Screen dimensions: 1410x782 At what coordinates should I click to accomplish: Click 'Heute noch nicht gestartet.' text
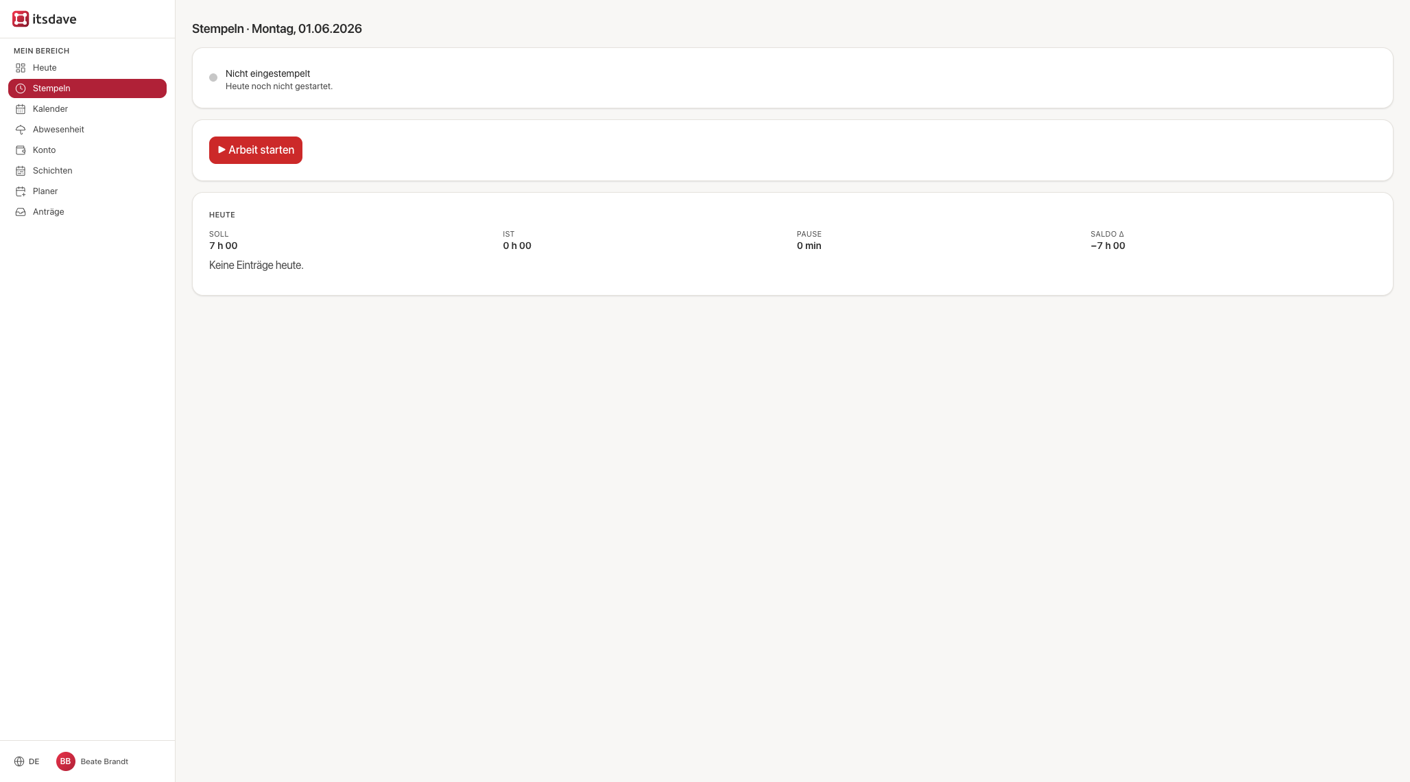click(x=279, y=86)
